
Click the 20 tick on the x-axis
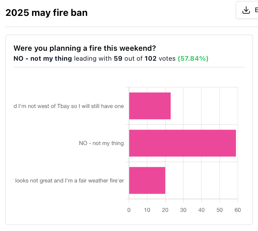pos(165,210)
